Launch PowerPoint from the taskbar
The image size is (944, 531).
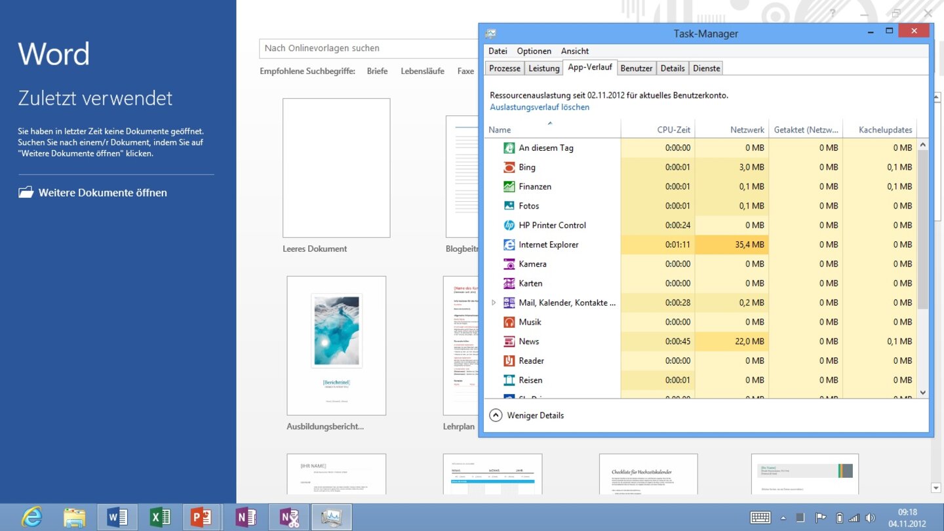[203, 517]
